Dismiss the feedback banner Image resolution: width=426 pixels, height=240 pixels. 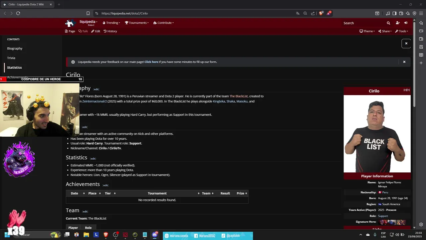(x=404, y=62)
